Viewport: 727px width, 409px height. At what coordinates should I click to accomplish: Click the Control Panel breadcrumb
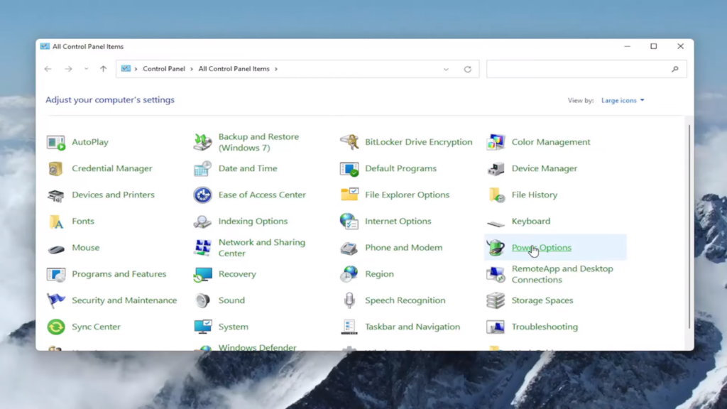tap(164, 69)
